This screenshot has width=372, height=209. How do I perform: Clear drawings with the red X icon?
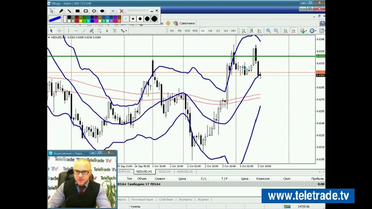(x=121, y=11)
